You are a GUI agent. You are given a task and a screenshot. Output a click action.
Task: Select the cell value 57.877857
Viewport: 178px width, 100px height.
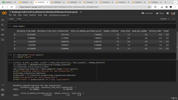click(31, 34)
